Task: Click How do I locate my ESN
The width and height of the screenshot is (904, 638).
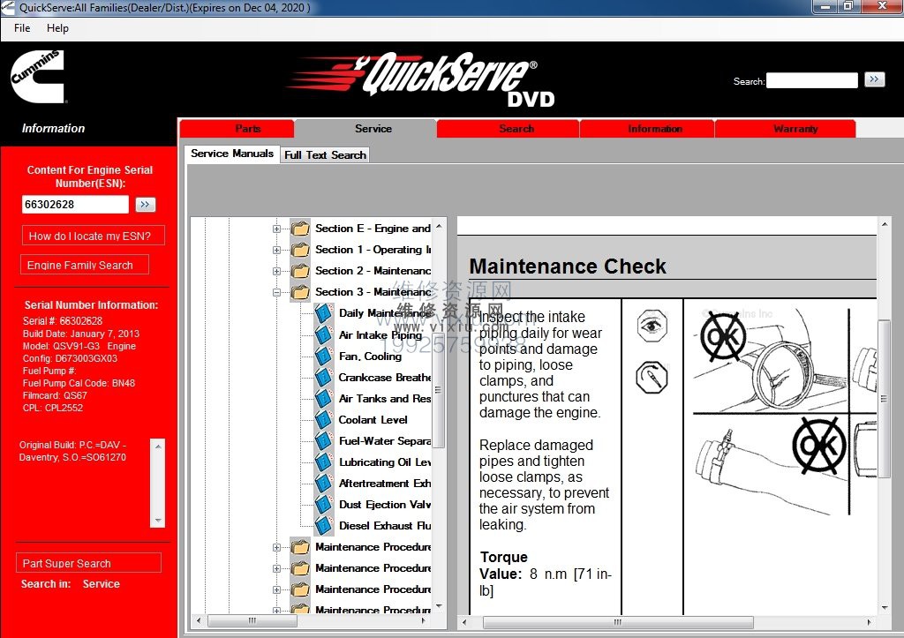Action: (93, 236)
